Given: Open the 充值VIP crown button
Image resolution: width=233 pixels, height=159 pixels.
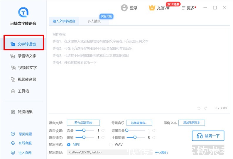Looking at the screenshot, I should coord(159,8).
